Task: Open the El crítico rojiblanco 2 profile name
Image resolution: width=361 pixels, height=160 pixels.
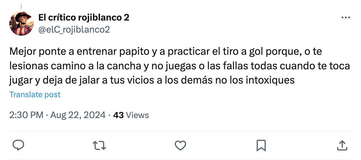Action: (x=84, y=18)
